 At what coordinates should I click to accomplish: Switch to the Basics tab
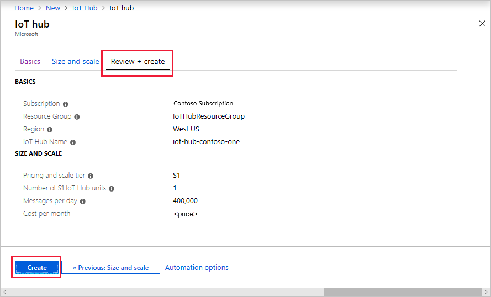point(30,61)
